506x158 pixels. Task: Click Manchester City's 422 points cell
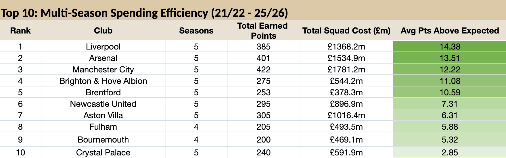[264, 69]
